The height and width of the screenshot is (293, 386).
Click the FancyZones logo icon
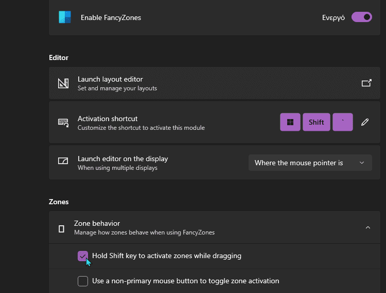click(x=65, y=17)
